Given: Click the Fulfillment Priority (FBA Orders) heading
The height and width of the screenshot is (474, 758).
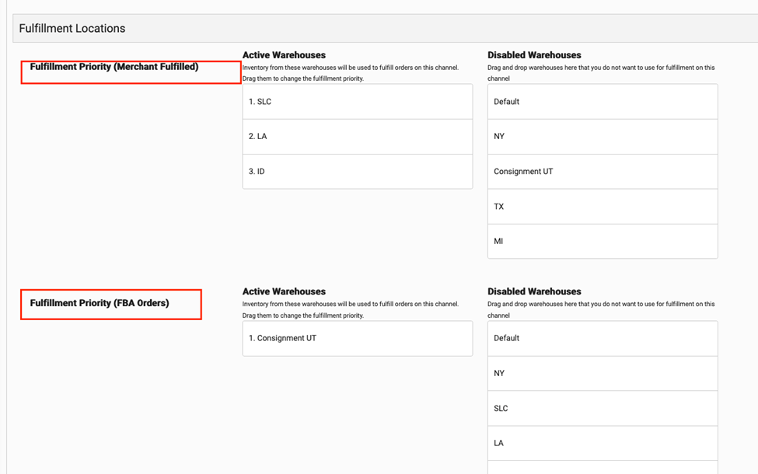Looking at the screenshot, I should [x=110, y=304].
